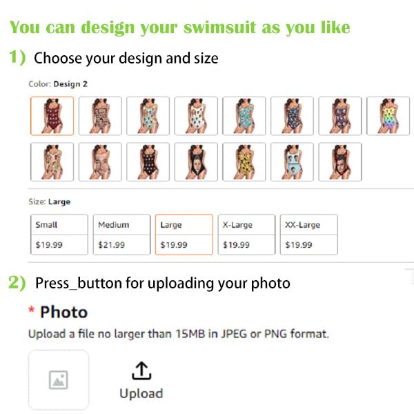The image size is (414, 414).
Task: Pick the red swimsuit with one large face
Action: pos(339,162)
